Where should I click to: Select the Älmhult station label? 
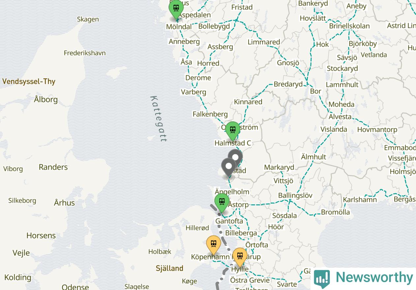313,157
